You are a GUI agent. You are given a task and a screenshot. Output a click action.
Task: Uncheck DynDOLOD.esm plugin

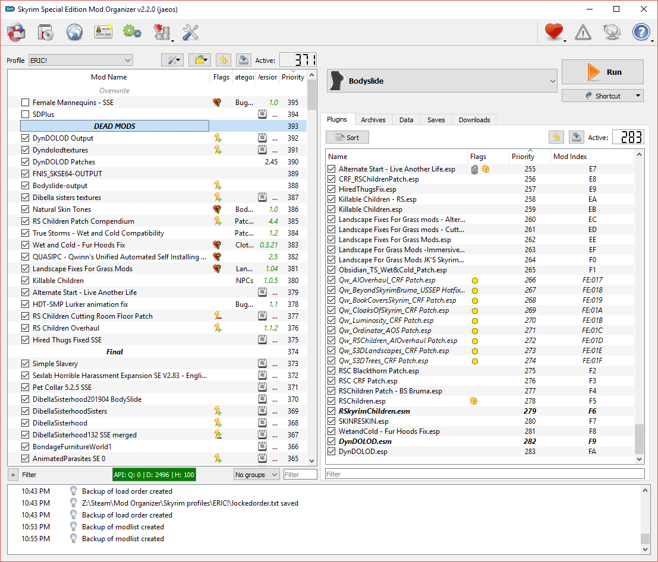coord(332,442)
